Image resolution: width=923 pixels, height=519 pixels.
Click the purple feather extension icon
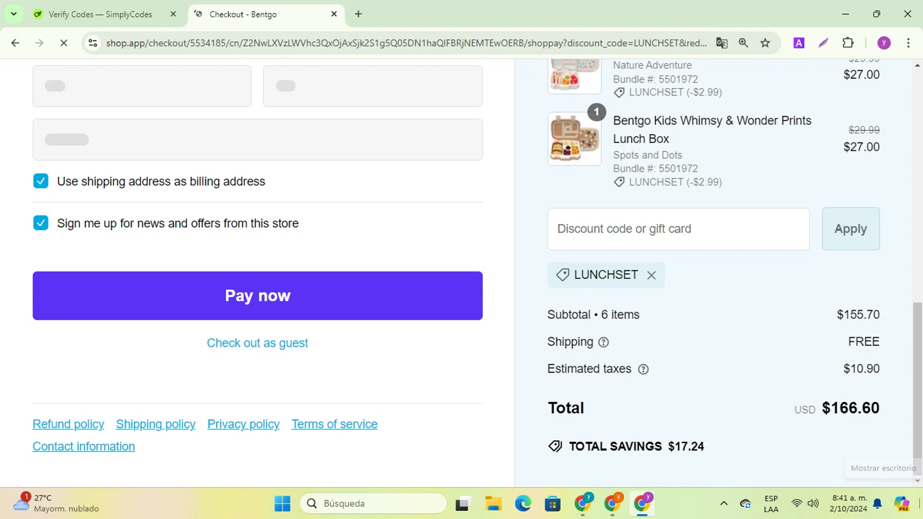pyautogui.click(x=823, y=43)
